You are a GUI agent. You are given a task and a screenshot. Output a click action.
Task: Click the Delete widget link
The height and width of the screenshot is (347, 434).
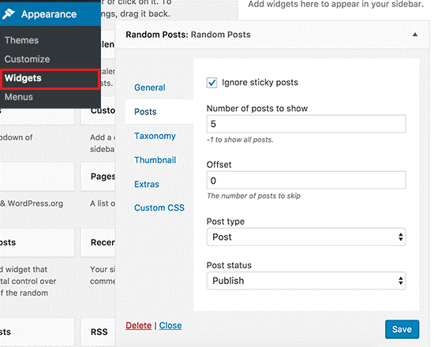point(139,326)
